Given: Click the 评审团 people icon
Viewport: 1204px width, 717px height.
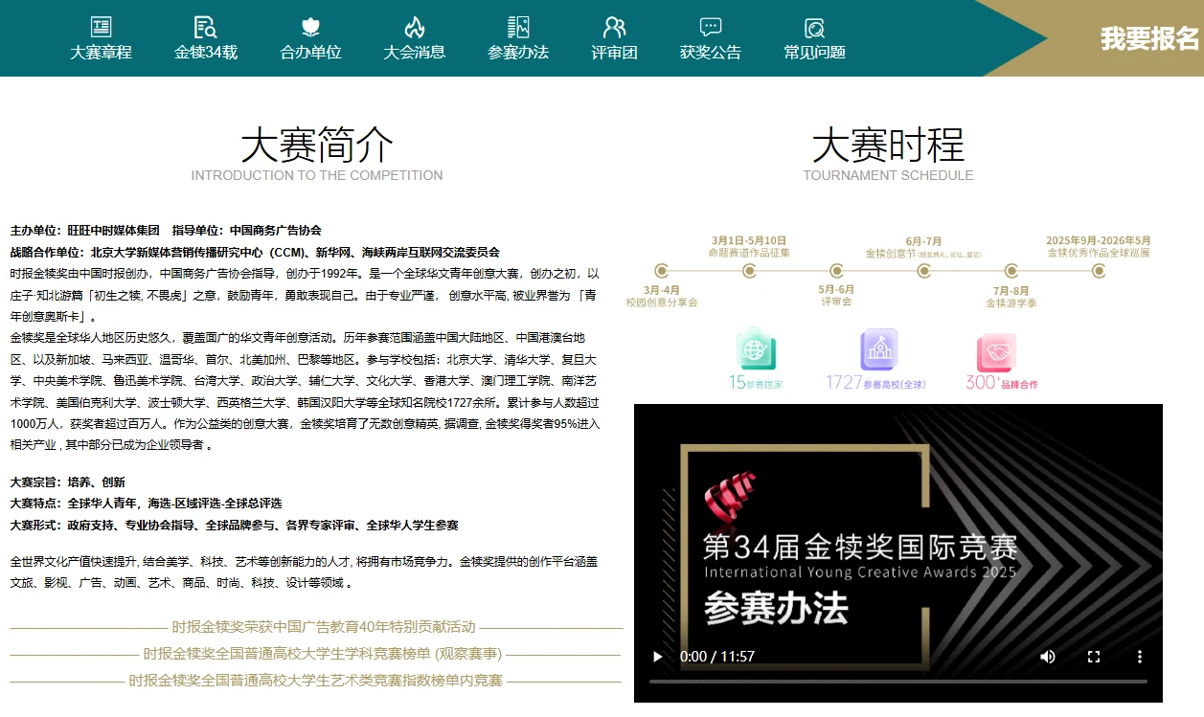Looking at the screenshot, I should (x=614, y=29).
